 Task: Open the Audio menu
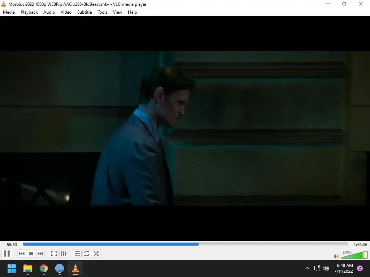49,12
